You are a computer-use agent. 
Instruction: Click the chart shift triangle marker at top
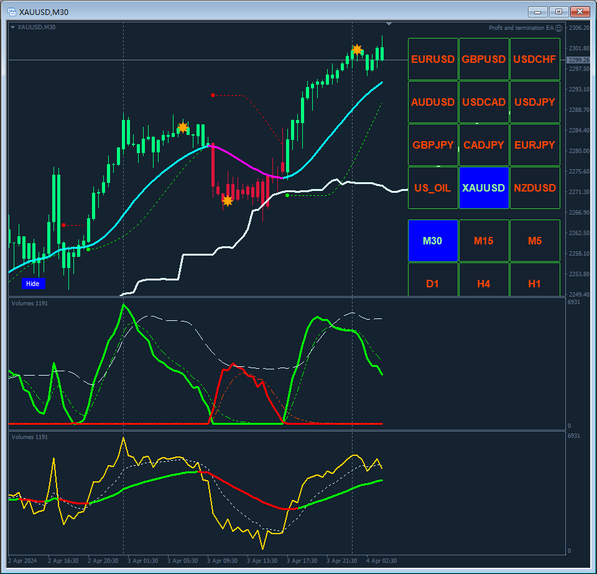(x=389, y=24)
